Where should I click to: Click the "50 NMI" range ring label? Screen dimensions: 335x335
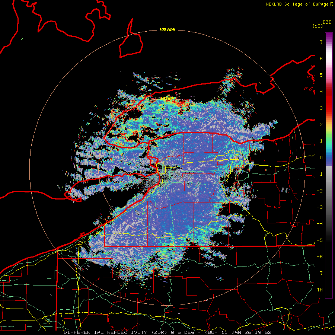[167, 99]
